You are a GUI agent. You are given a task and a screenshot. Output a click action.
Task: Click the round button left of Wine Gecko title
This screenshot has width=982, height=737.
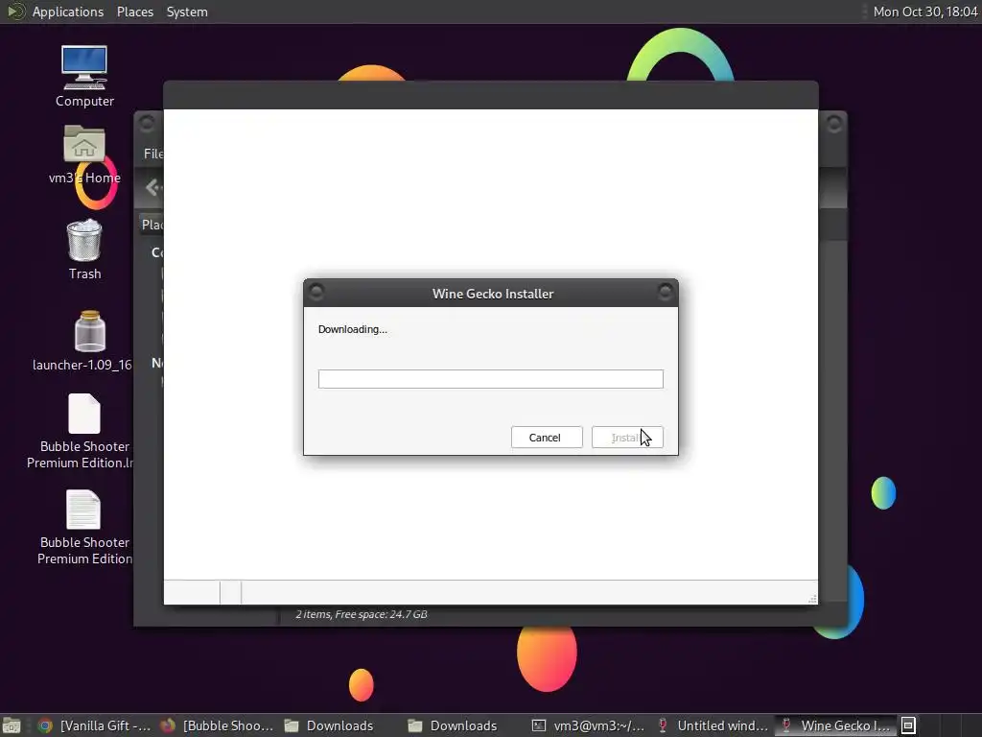[x=316, y=291]
